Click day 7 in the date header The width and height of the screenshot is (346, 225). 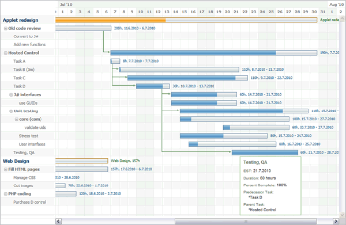point(115,12)
